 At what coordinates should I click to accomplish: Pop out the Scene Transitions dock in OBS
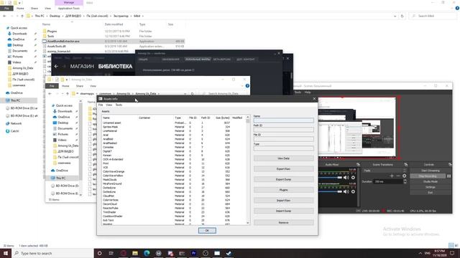pos(405,165)
